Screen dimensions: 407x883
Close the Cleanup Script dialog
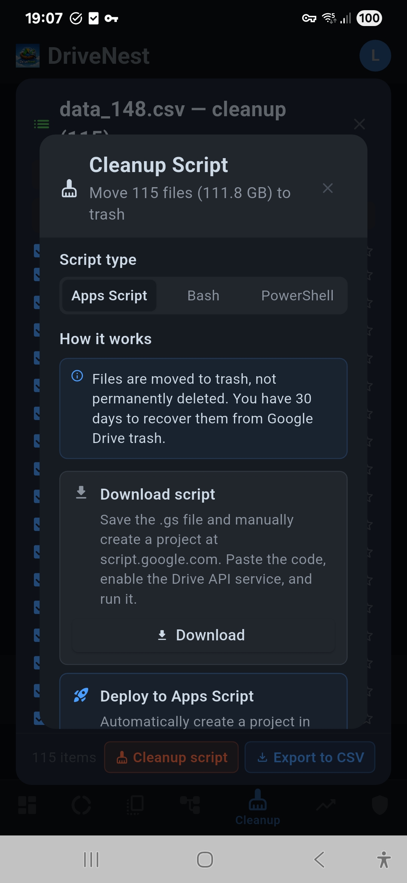pos(327,188)
